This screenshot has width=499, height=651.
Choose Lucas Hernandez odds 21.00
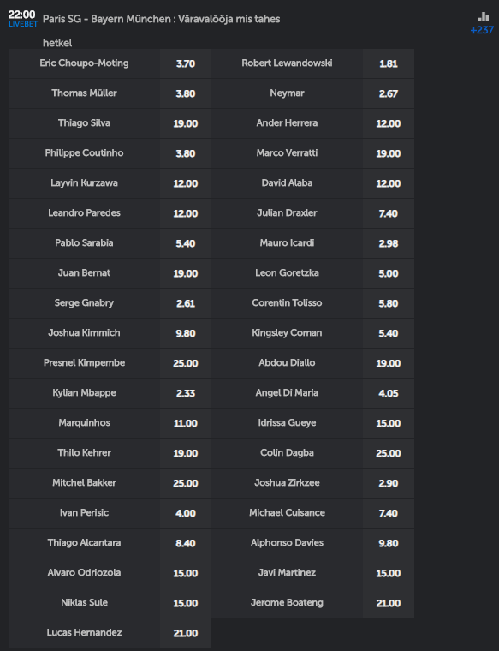(x=186, y=633)
